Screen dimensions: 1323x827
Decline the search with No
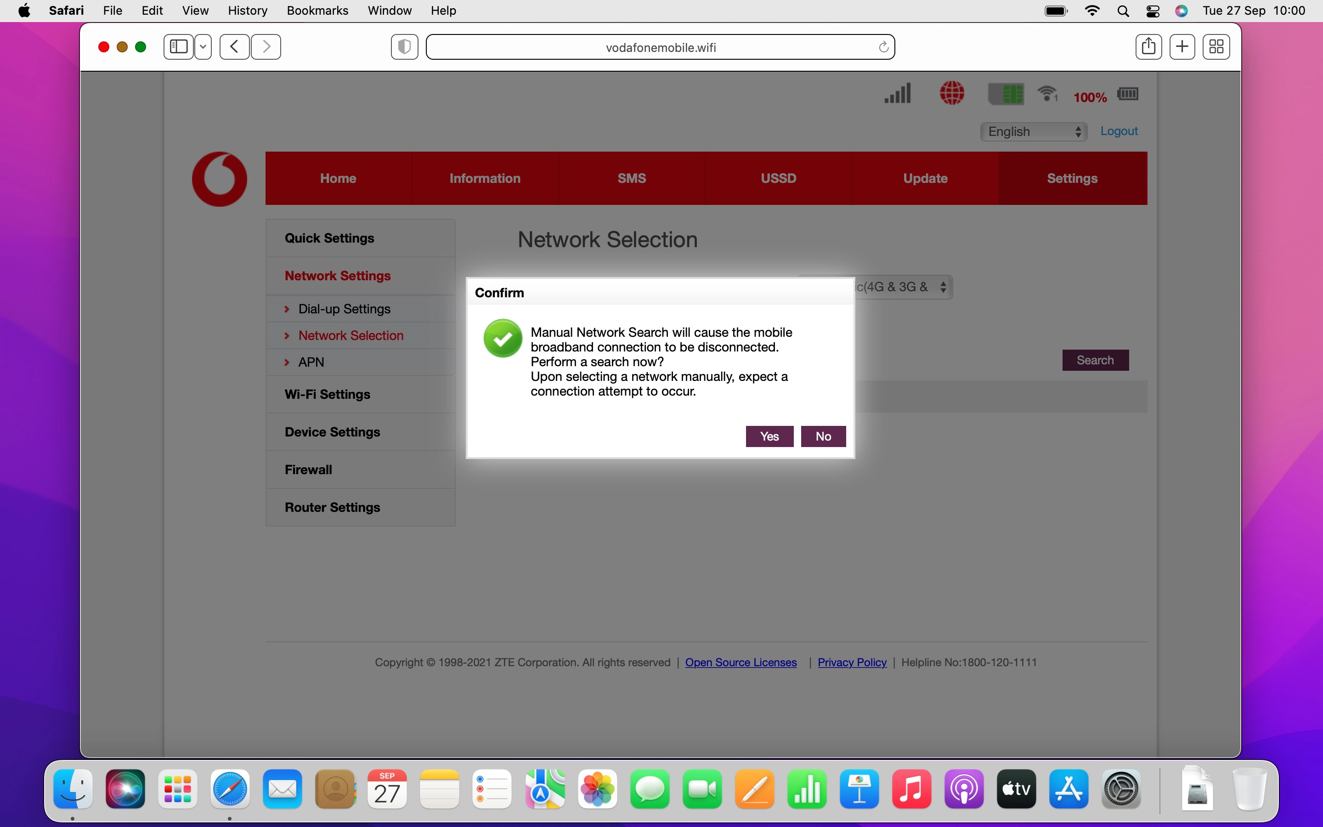click(823, 436)
